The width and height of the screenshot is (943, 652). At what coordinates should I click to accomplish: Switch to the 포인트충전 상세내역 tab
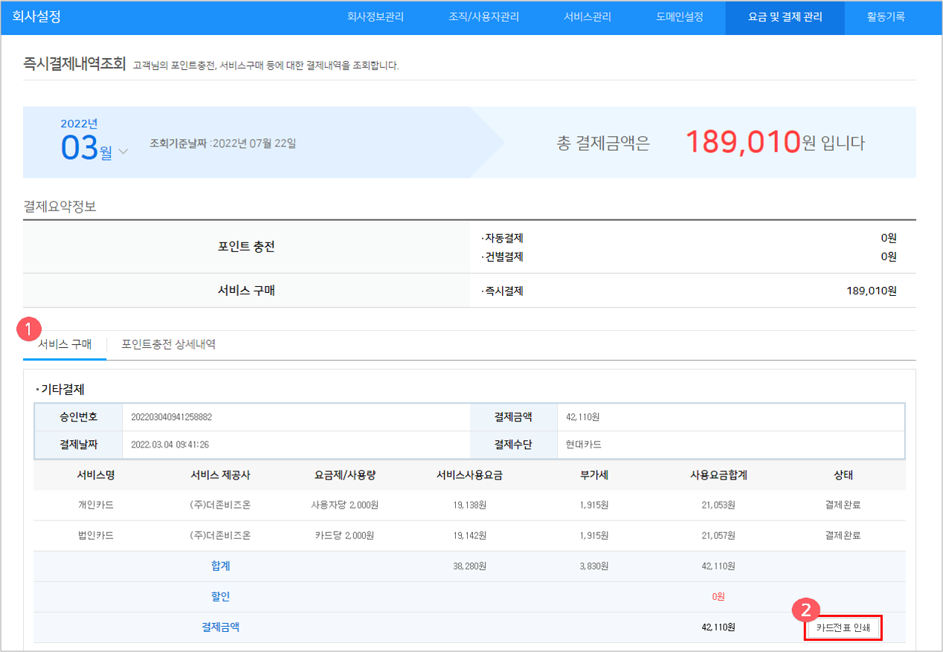click(169, 345)
